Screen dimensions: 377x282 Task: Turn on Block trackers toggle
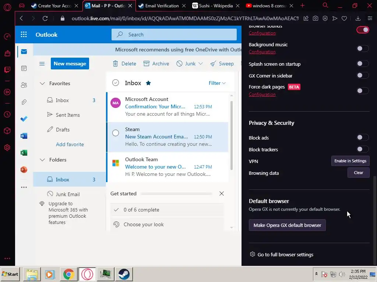[363, 149]
